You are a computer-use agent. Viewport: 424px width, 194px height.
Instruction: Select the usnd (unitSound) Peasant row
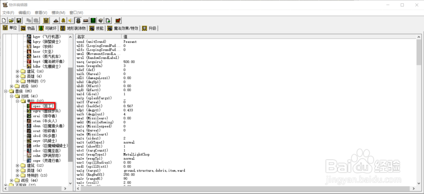click(245, 42)
